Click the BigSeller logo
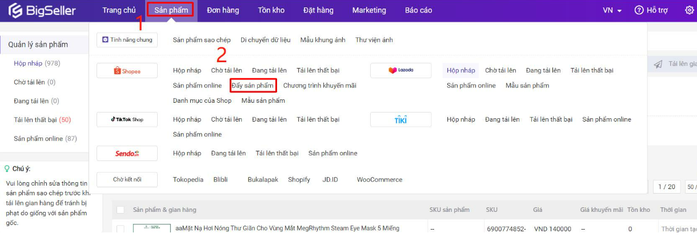697x241 pixels. 42,10
